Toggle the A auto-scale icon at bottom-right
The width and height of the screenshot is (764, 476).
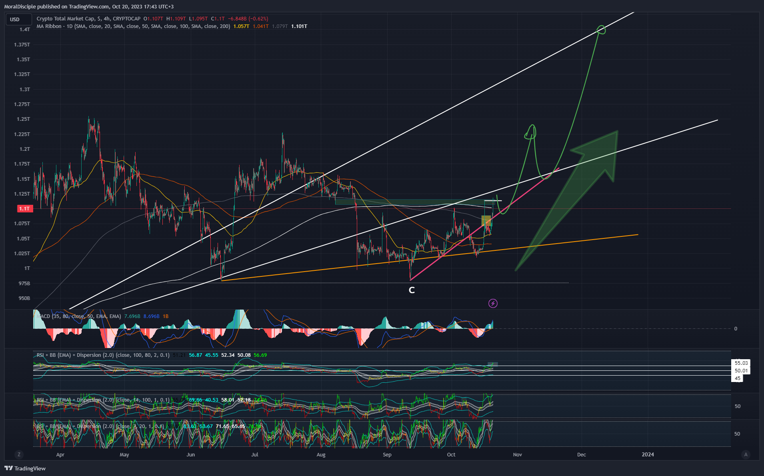point(745,454)
